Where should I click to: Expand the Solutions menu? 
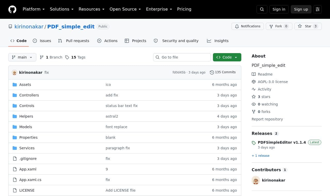click(62, 9)
